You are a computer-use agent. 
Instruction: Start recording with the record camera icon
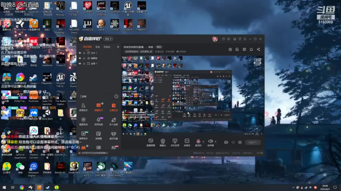click(226, 142)
